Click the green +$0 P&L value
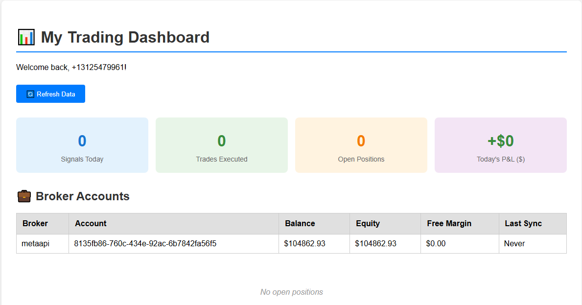This screenshot has height=305, width=582. pos(500,141)
